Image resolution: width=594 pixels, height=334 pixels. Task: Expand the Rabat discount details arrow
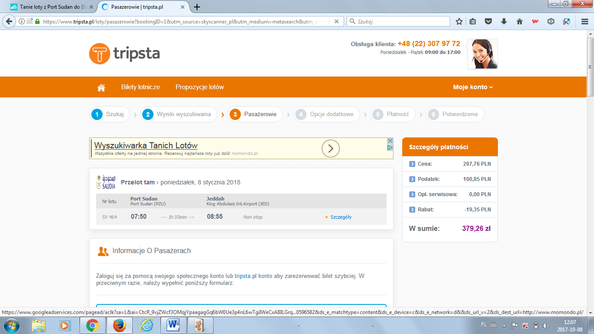click(x=412, y=210)
